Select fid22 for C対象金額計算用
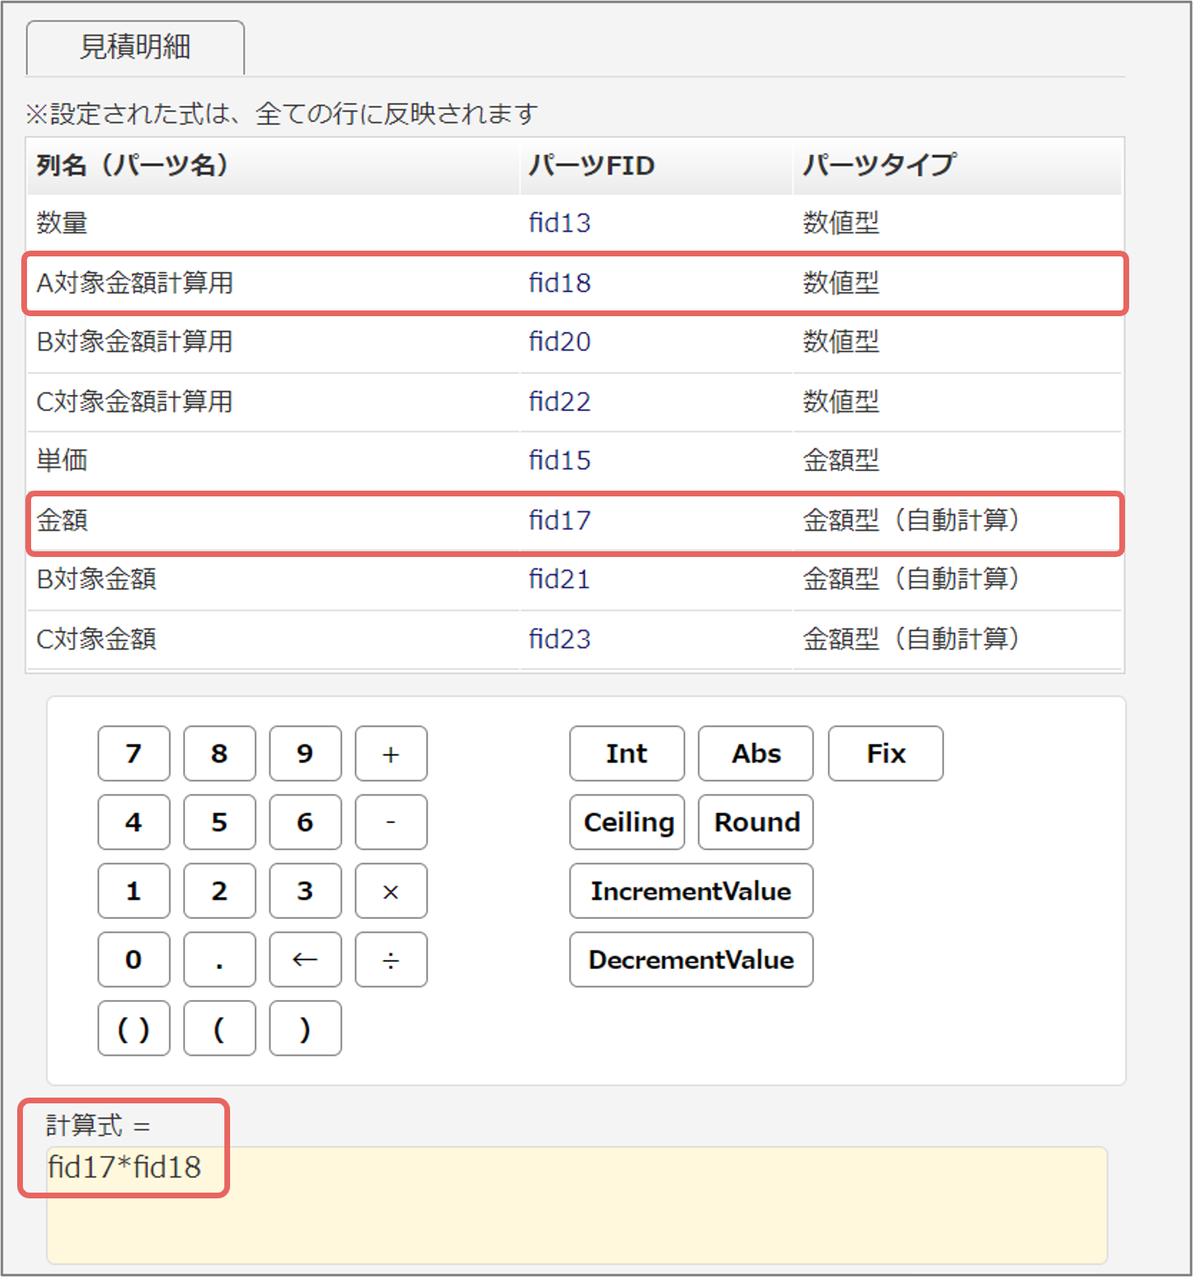 pyautogui.click(x=559, y=401)
